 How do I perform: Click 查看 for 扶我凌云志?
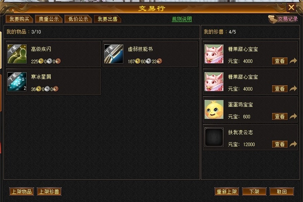(x=280, y=144)
